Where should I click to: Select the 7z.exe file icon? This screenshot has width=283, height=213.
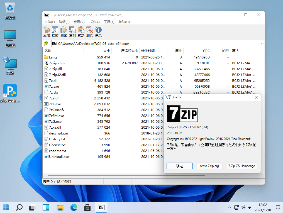(x=46, y=86)
